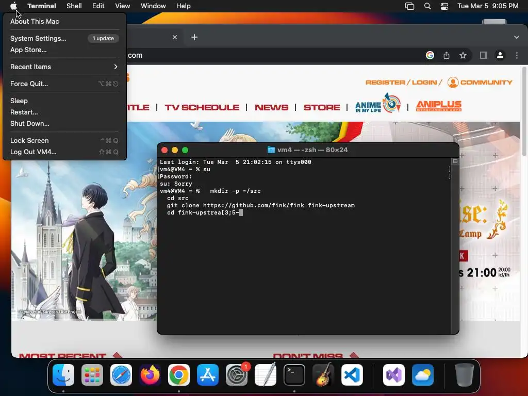Image resolution: width=528 pixels, height=396 pixels.
Task: Open Visual Studio Code from the Dock
Action: click(352, 375)
